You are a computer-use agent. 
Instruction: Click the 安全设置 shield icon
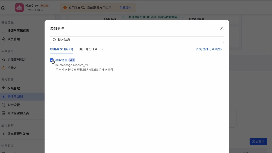tap(3, 105)
